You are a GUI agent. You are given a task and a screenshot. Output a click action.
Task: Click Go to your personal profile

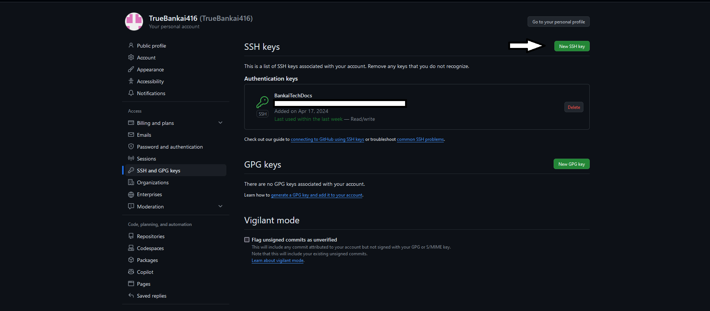[558, 22]
